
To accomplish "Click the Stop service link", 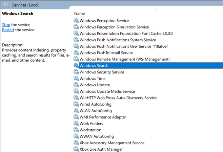I will coord(6,25).
